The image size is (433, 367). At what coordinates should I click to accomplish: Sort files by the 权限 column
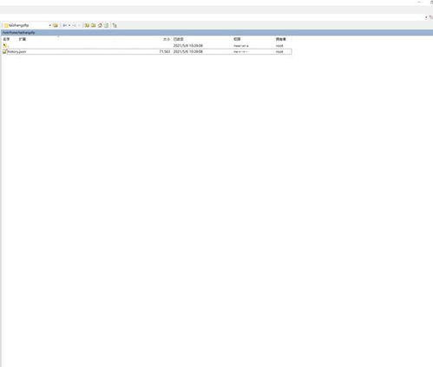[237, 39]
